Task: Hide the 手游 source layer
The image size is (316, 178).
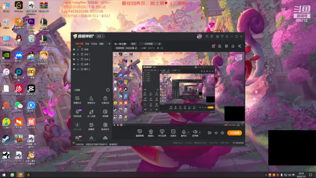Action: pyautogui.click(x=74, y=49)
